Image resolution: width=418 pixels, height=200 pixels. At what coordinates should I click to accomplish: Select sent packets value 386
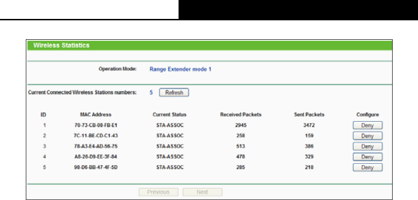point(309,146)
